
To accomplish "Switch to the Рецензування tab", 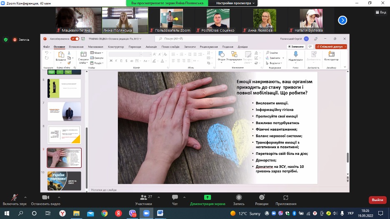I will click(x=209, y=47).
